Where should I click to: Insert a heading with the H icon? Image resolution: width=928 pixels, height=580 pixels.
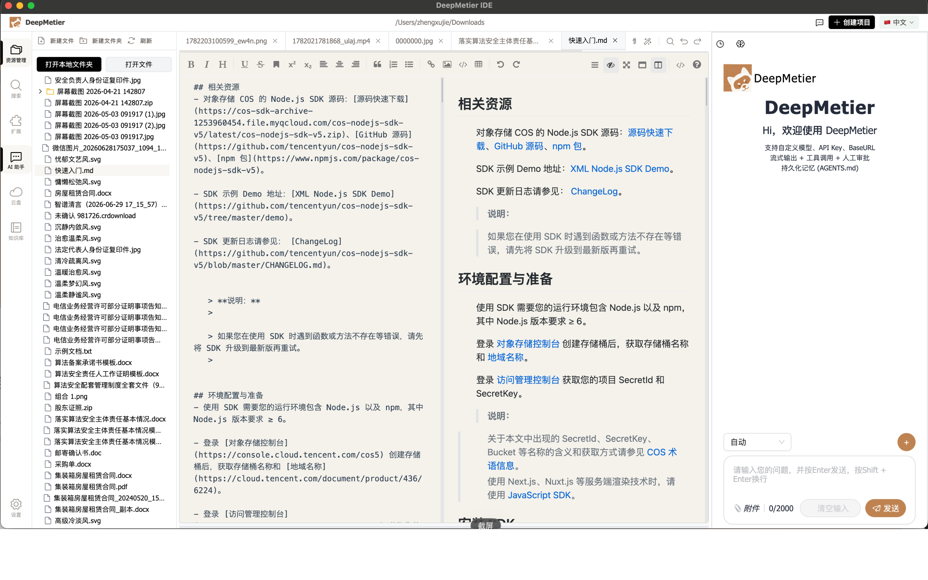click(222, 64)
